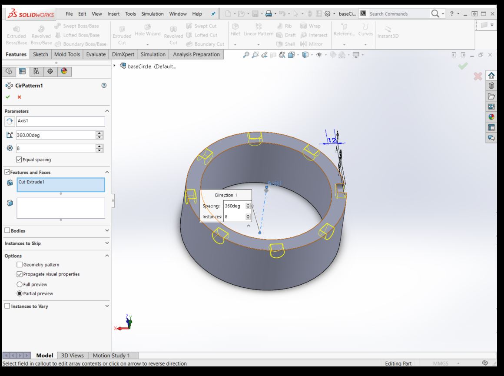Uncheck the Equal spacing checkbox

tap(19, 160)
